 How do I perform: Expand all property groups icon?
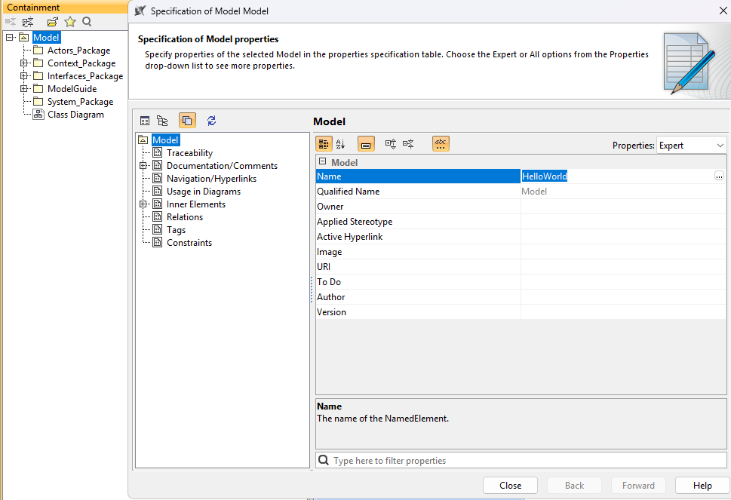pyautogui.click(x=391, y=144)
